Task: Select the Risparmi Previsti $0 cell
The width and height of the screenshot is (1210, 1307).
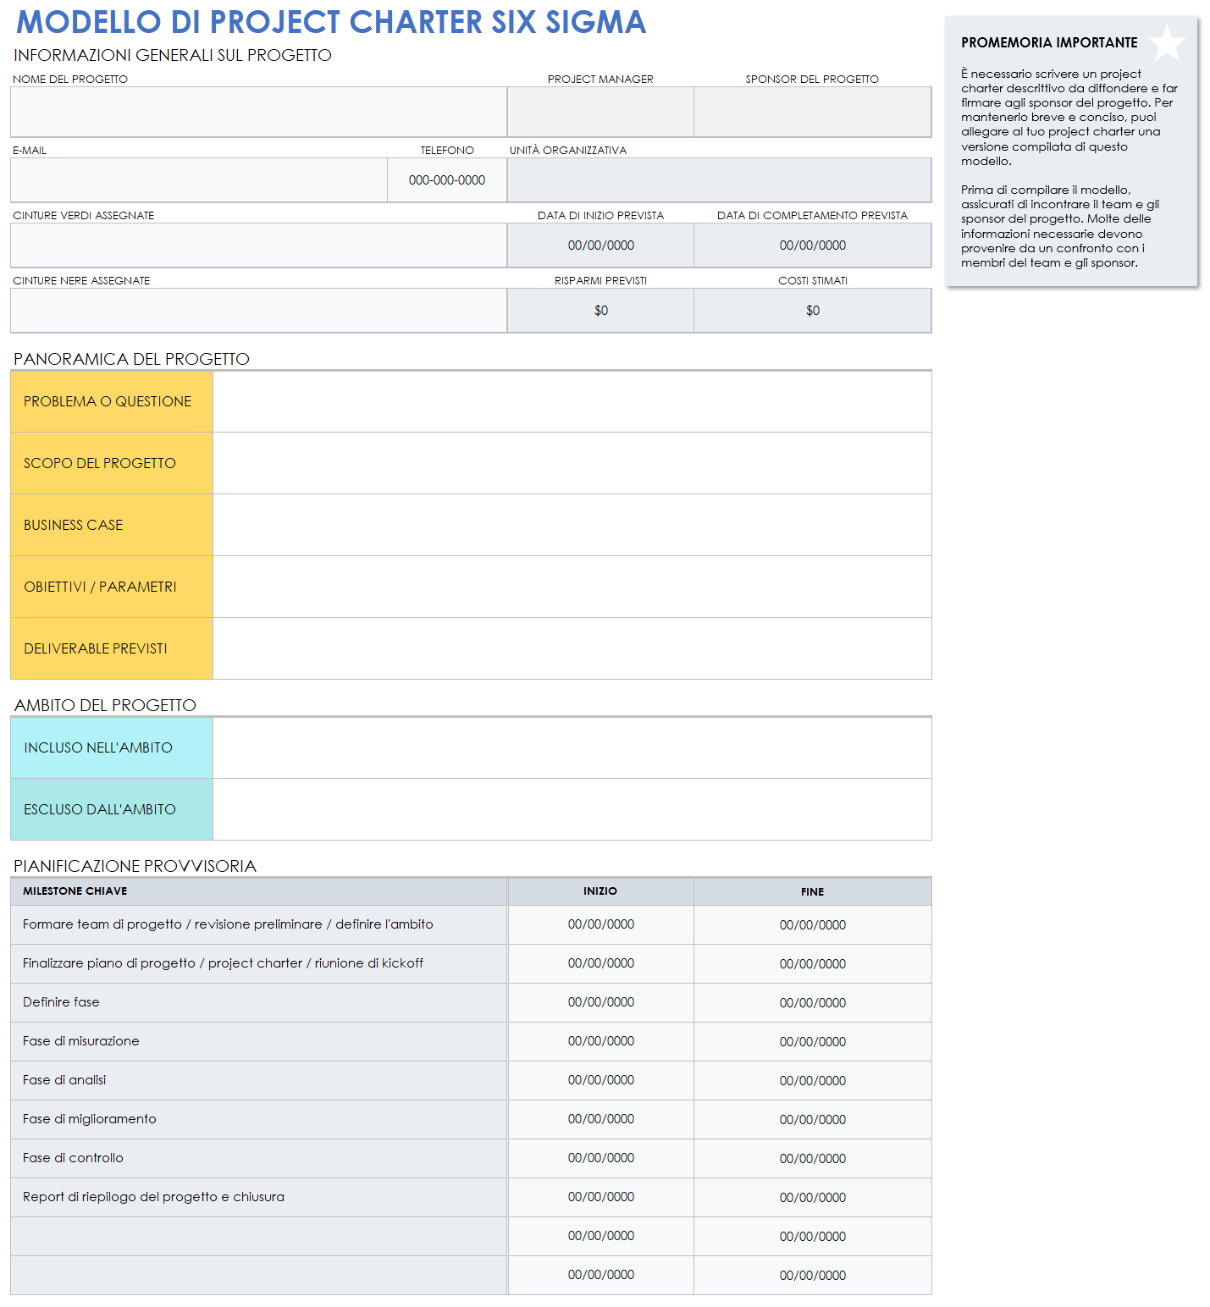Action: 600,311
